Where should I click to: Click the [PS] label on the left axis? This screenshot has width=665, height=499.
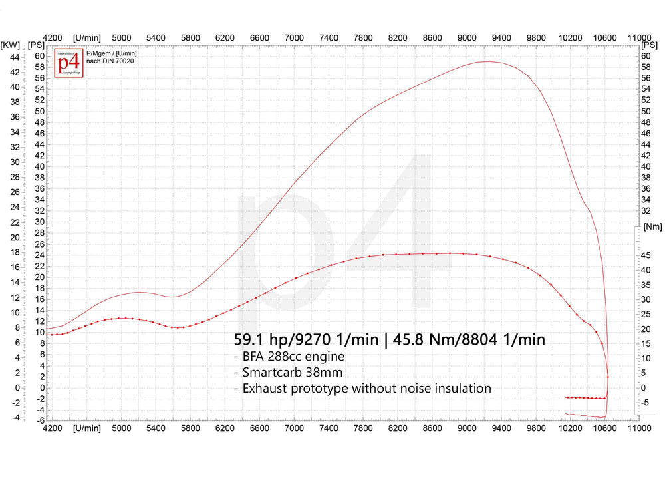point(36,45)
